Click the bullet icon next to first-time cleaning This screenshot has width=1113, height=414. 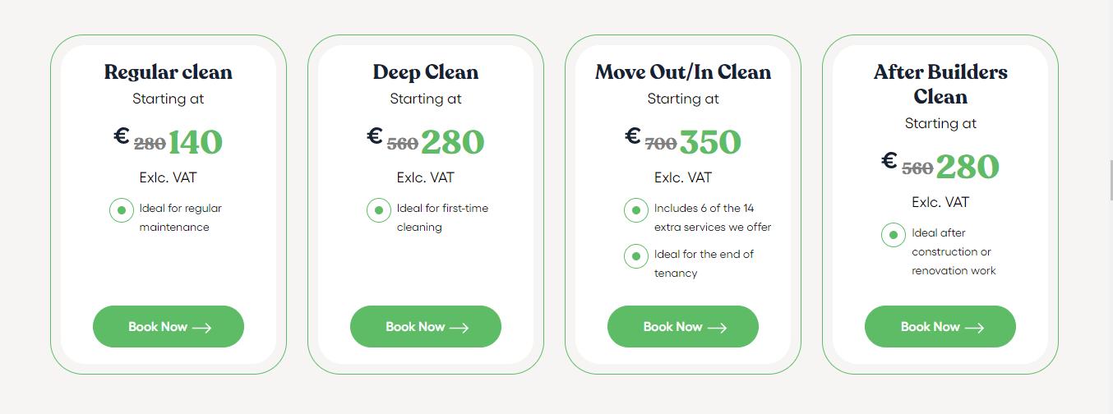(x=379, y=210)
